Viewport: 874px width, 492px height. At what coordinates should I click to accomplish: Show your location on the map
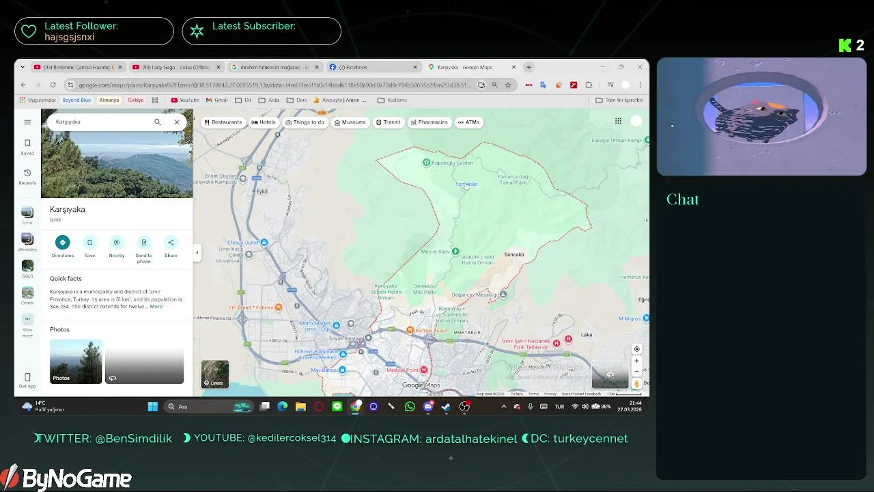pyautogui.click(x=636, y=349)
